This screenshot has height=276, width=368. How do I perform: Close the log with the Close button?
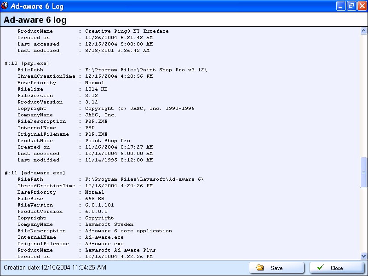337,268
